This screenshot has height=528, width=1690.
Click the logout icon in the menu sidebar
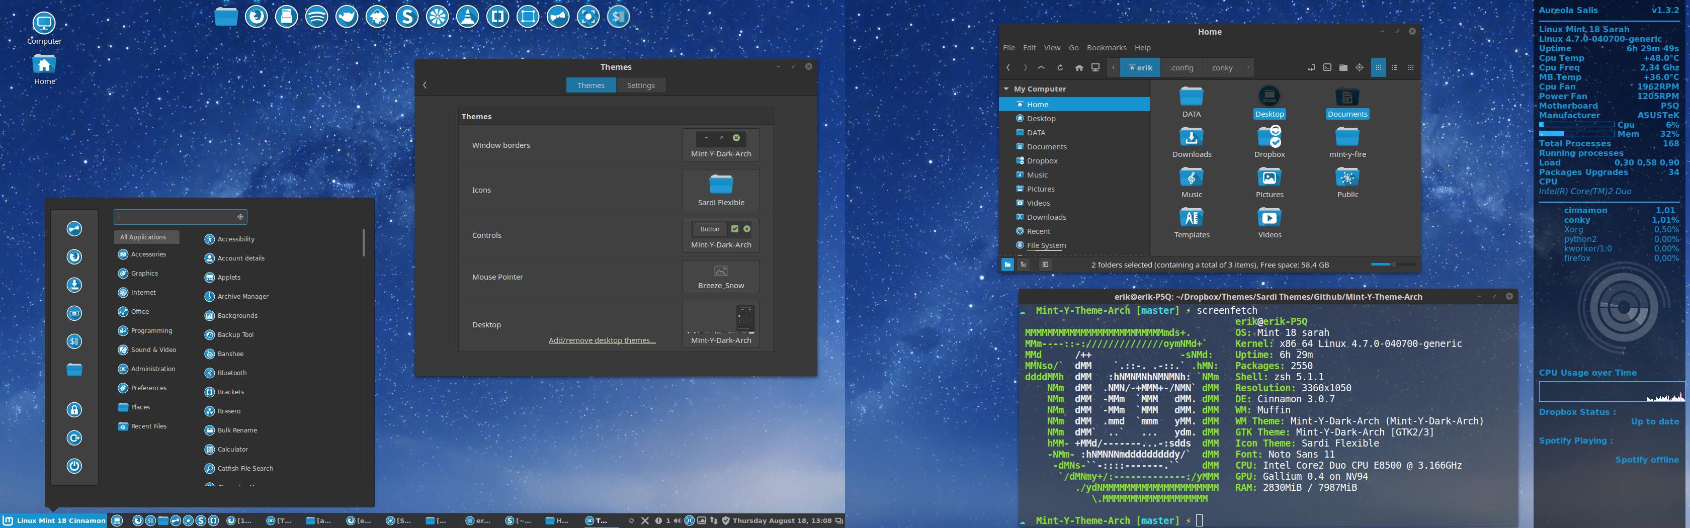tap(74, 438)
